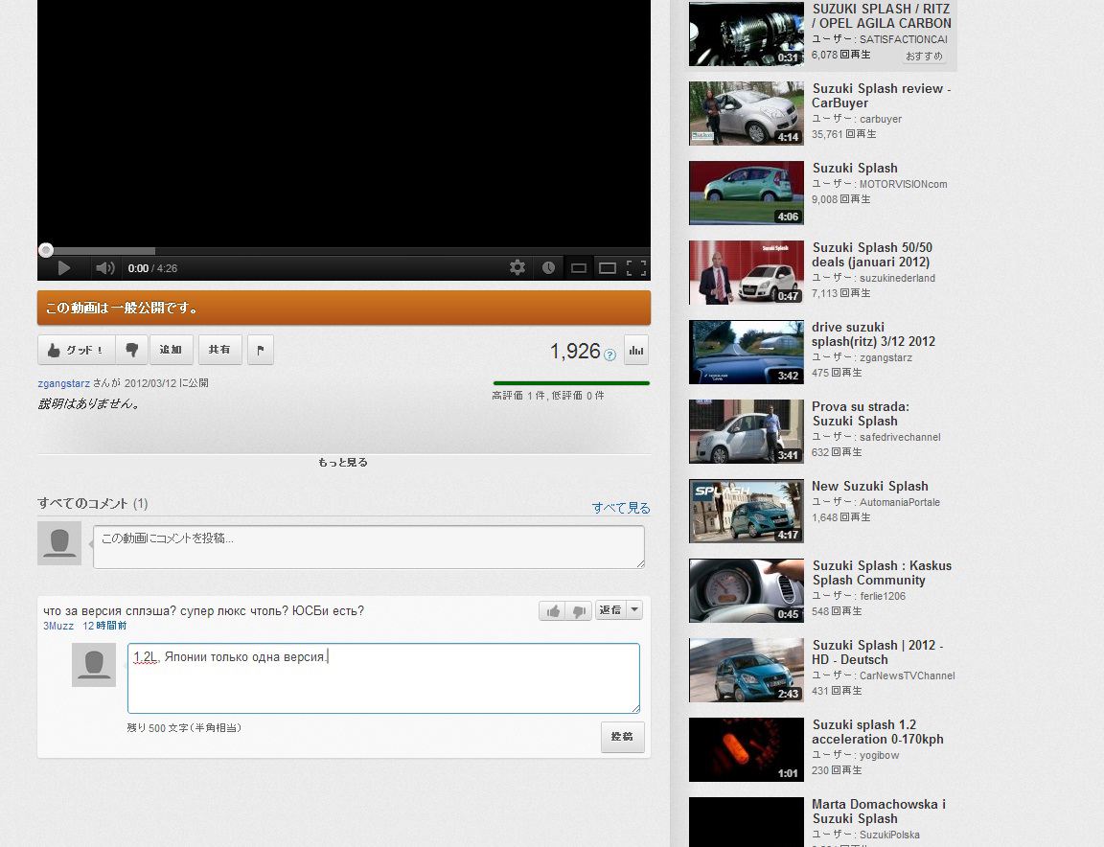Enter fullscreen mode in the player

[635, 267]
